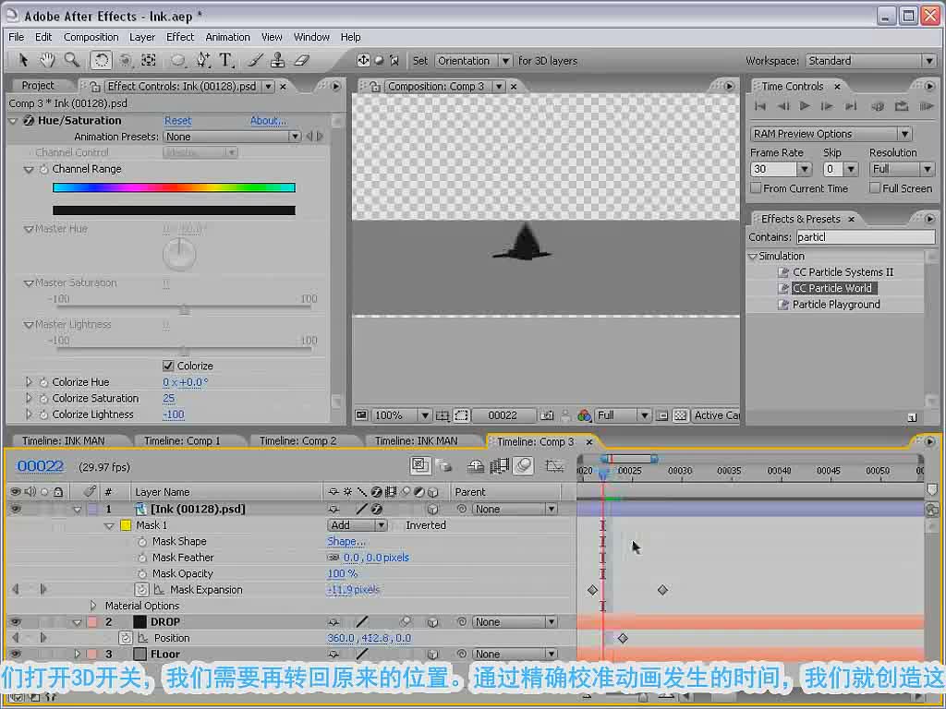The height and width of the screenshot is (709, 946).
Task: Click the Play button in Time Controls
Action: coord(805,106)
